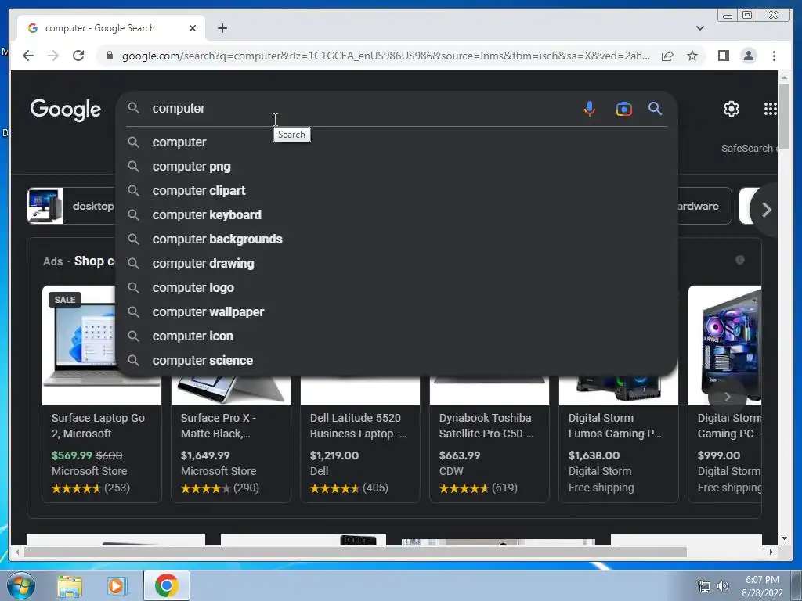Screen dimensions: 802x601
Task: Click the SafeSearch label
Action: [749, 148]
